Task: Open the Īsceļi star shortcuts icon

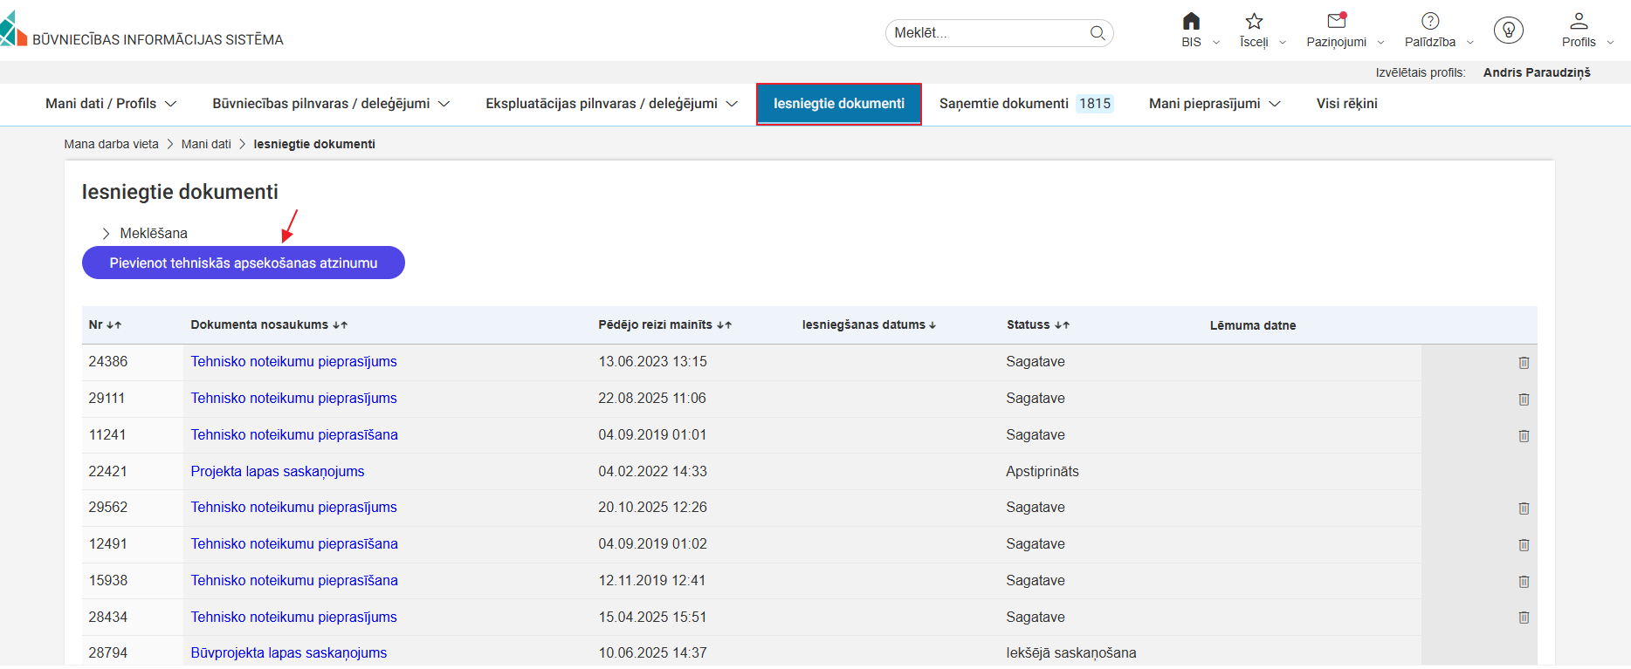Action: point(1254,22)
